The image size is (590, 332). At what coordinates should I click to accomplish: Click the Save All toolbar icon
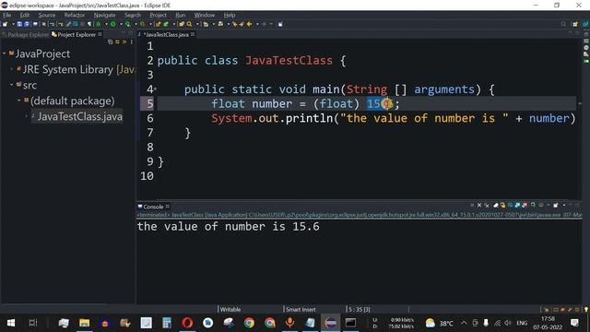pyautogui.click(x=27, y=24)
